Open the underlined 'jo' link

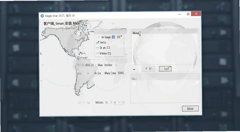115,102
